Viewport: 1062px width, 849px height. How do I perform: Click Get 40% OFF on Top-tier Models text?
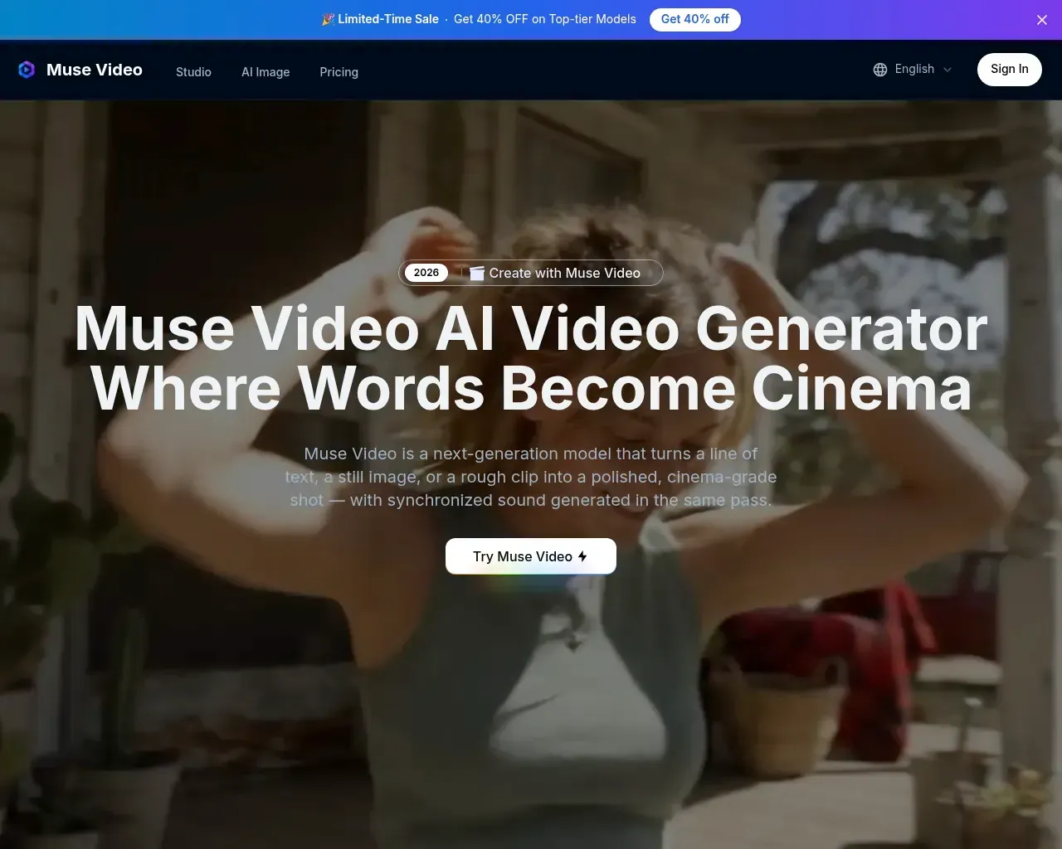coord(545,19)
